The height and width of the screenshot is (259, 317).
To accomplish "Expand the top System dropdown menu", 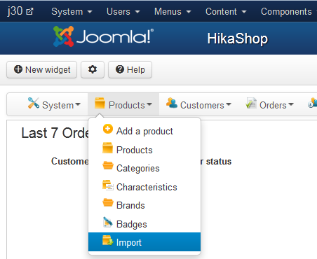I will point(72,12).
